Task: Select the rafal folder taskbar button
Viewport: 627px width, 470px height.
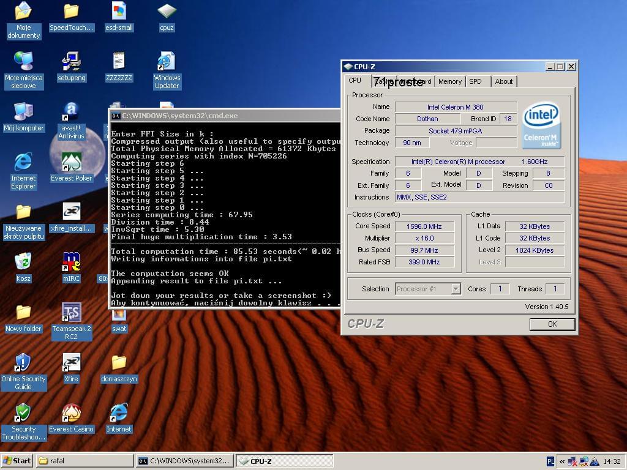Action: tap(84, 461)
